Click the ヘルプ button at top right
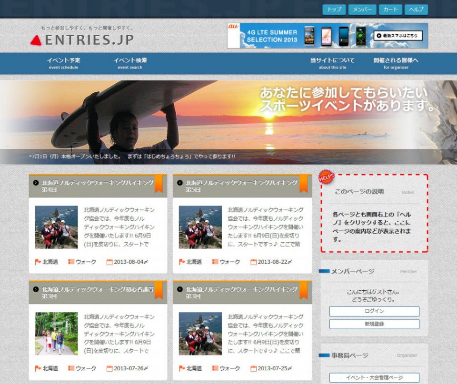 (416, 10)
